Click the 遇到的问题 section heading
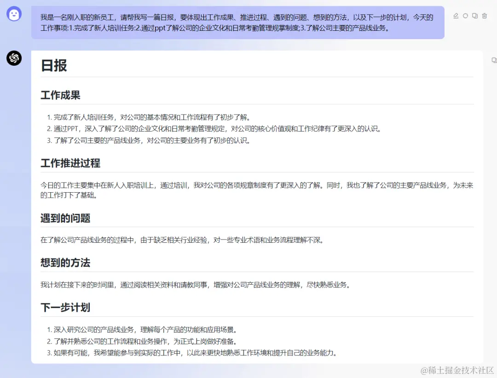The width and height of the screenshot is (497, 378). point(65,218)
